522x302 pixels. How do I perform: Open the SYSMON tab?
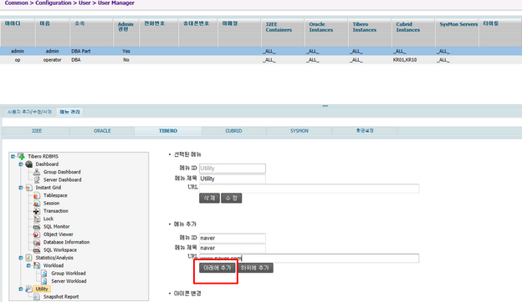(x=299, y=131)
